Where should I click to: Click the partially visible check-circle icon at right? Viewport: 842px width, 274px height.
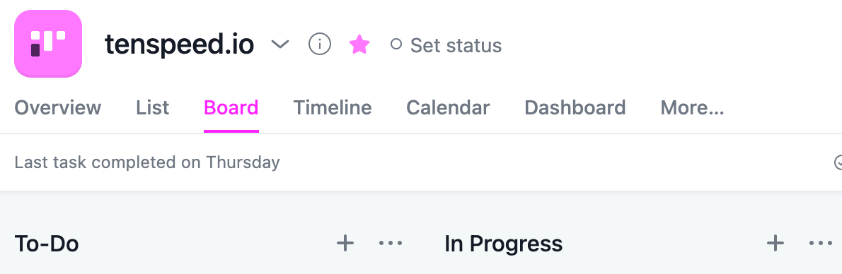[x=838, y=162]
